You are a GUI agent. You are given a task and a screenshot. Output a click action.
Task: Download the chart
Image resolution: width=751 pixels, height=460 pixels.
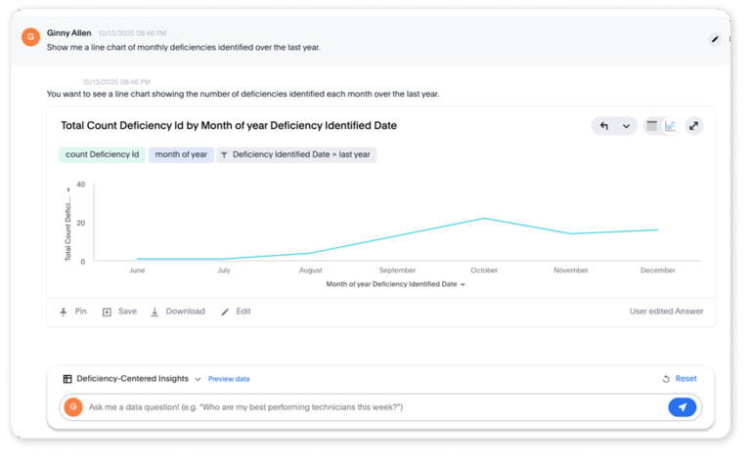point(177,312)
